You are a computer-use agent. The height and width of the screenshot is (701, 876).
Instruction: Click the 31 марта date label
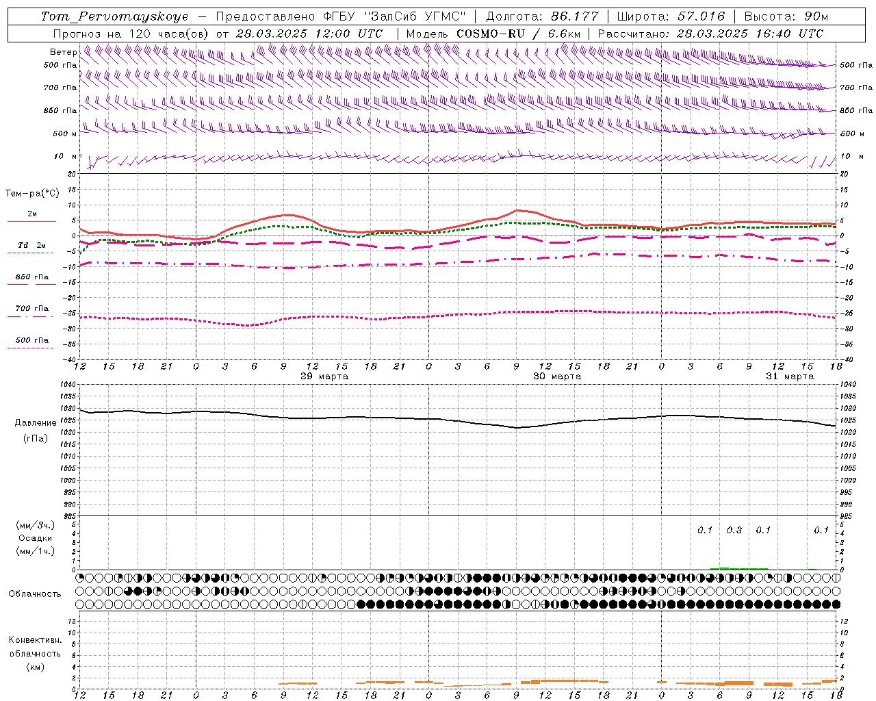coord(790,377)
